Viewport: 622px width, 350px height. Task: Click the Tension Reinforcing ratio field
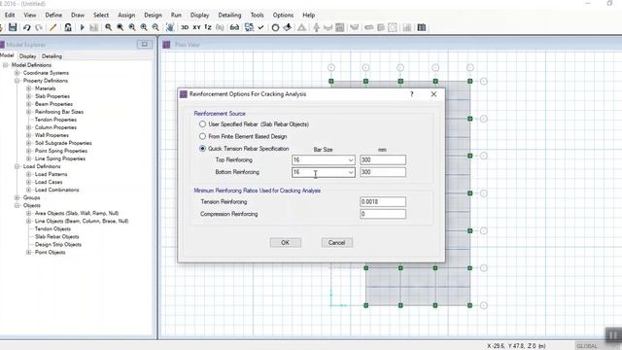[x=383, y=201]
